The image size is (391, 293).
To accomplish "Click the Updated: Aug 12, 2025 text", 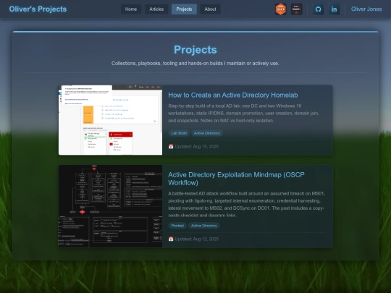I will click(197, 239).
